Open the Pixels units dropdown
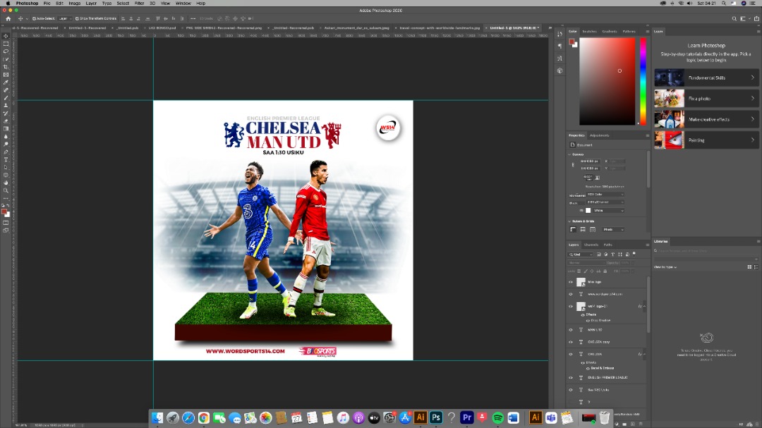Screen dimensions: 762x428 pos(613,229)
